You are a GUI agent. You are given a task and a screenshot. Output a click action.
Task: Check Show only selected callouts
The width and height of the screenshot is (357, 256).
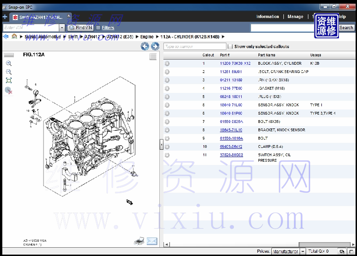pyautogui.click(x=230, y=47)
